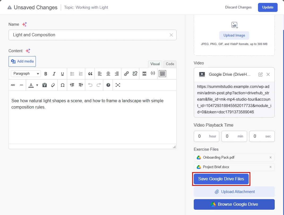Toggle underline formatting in editor
Viewport: 284px width, 215px height.
tap(62, 74)
